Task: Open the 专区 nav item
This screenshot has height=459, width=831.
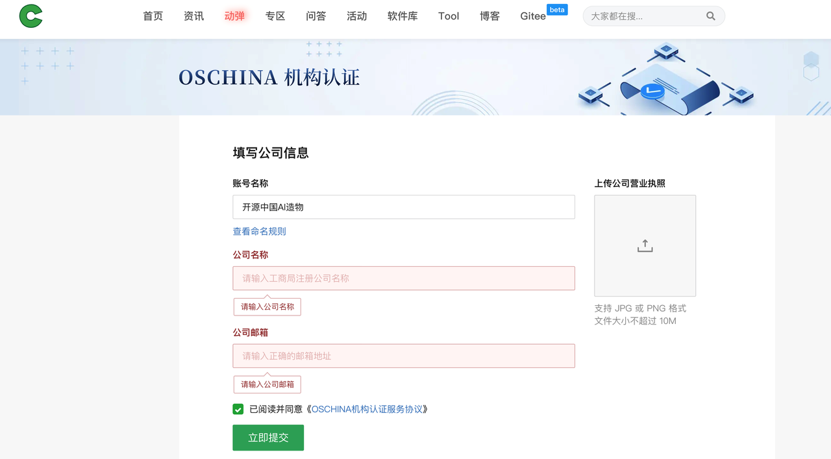Action: click(275, 16)
